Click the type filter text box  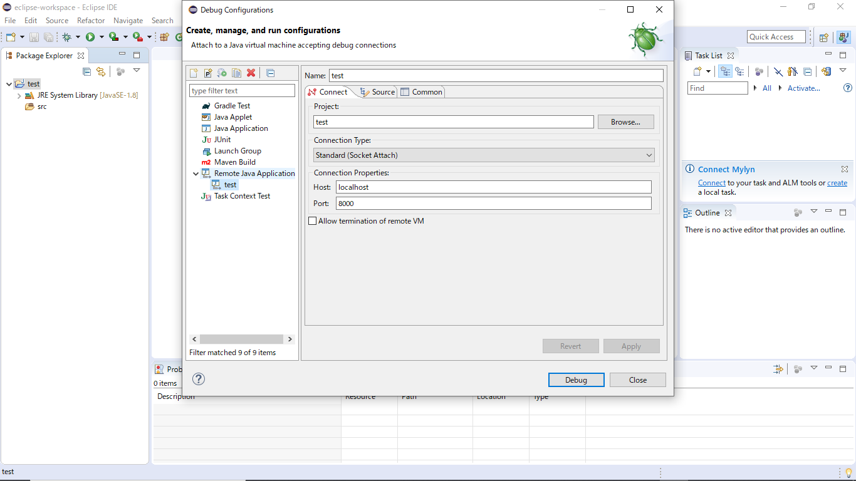coord(242,91)
